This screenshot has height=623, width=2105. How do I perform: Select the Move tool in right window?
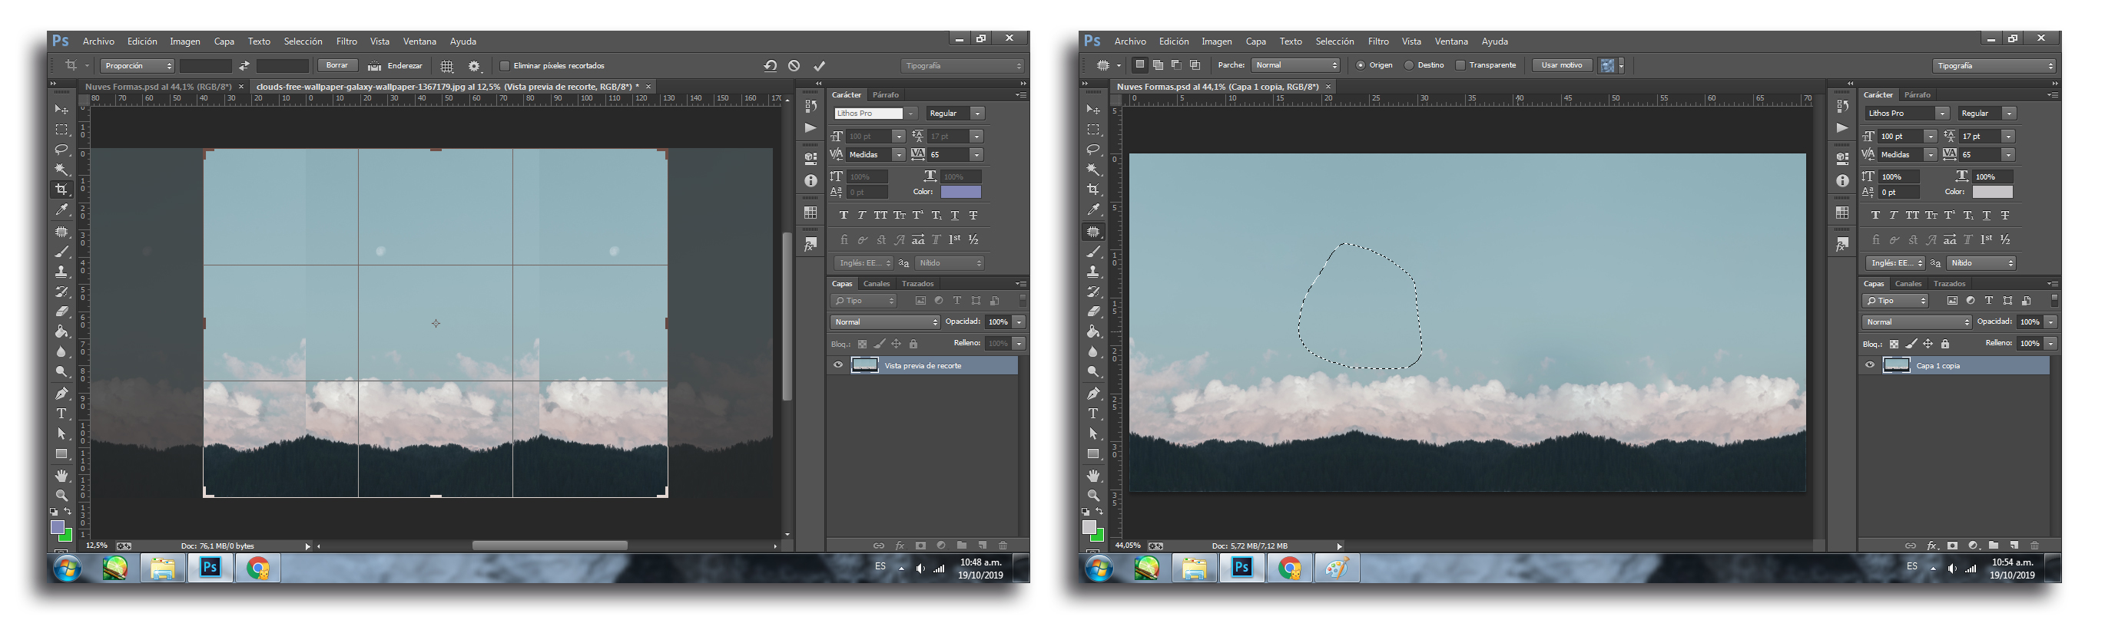coord(1093,110)
